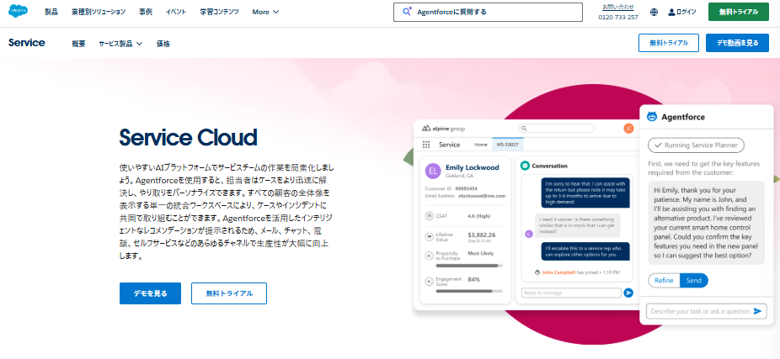
Task: Click the login person icon
Action: 672,13
